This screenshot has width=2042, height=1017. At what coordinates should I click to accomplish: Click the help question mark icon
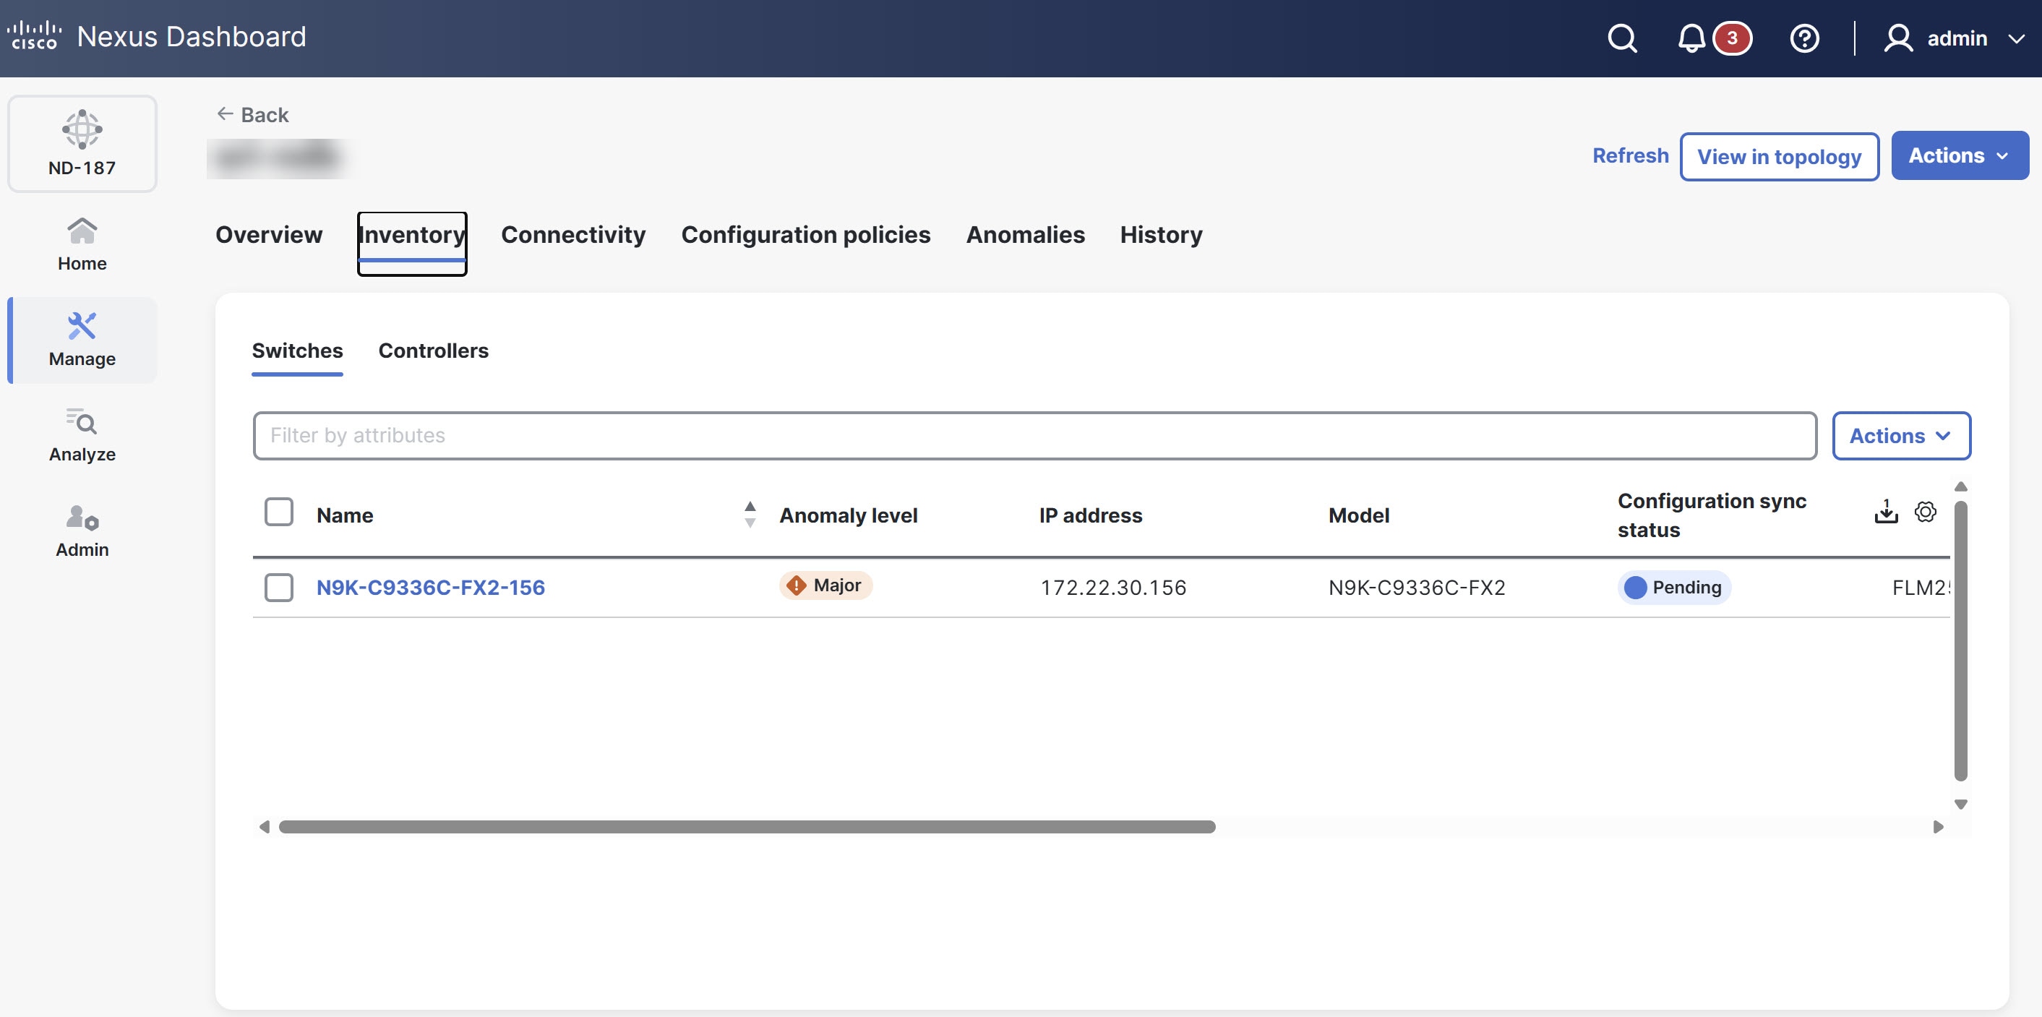tap(1804, 38)
